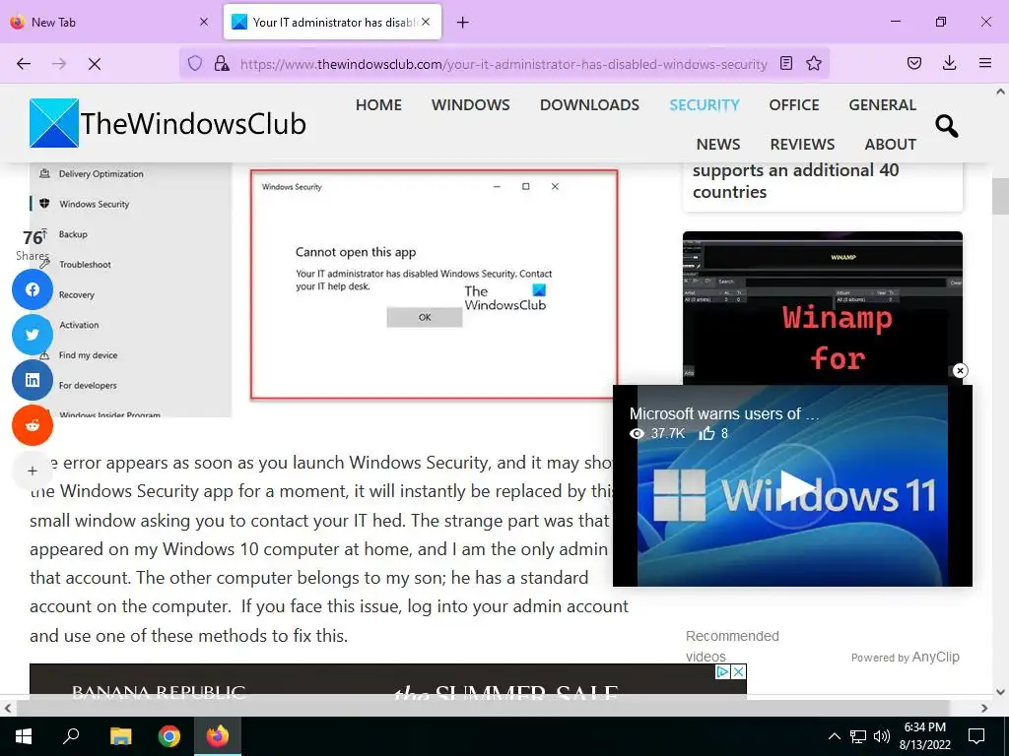
Task: Open AdChoices info icon
Action: (x=723, y=671)
